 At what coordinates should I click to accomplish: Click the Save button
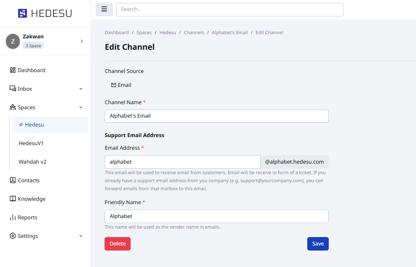pos(318,244)
